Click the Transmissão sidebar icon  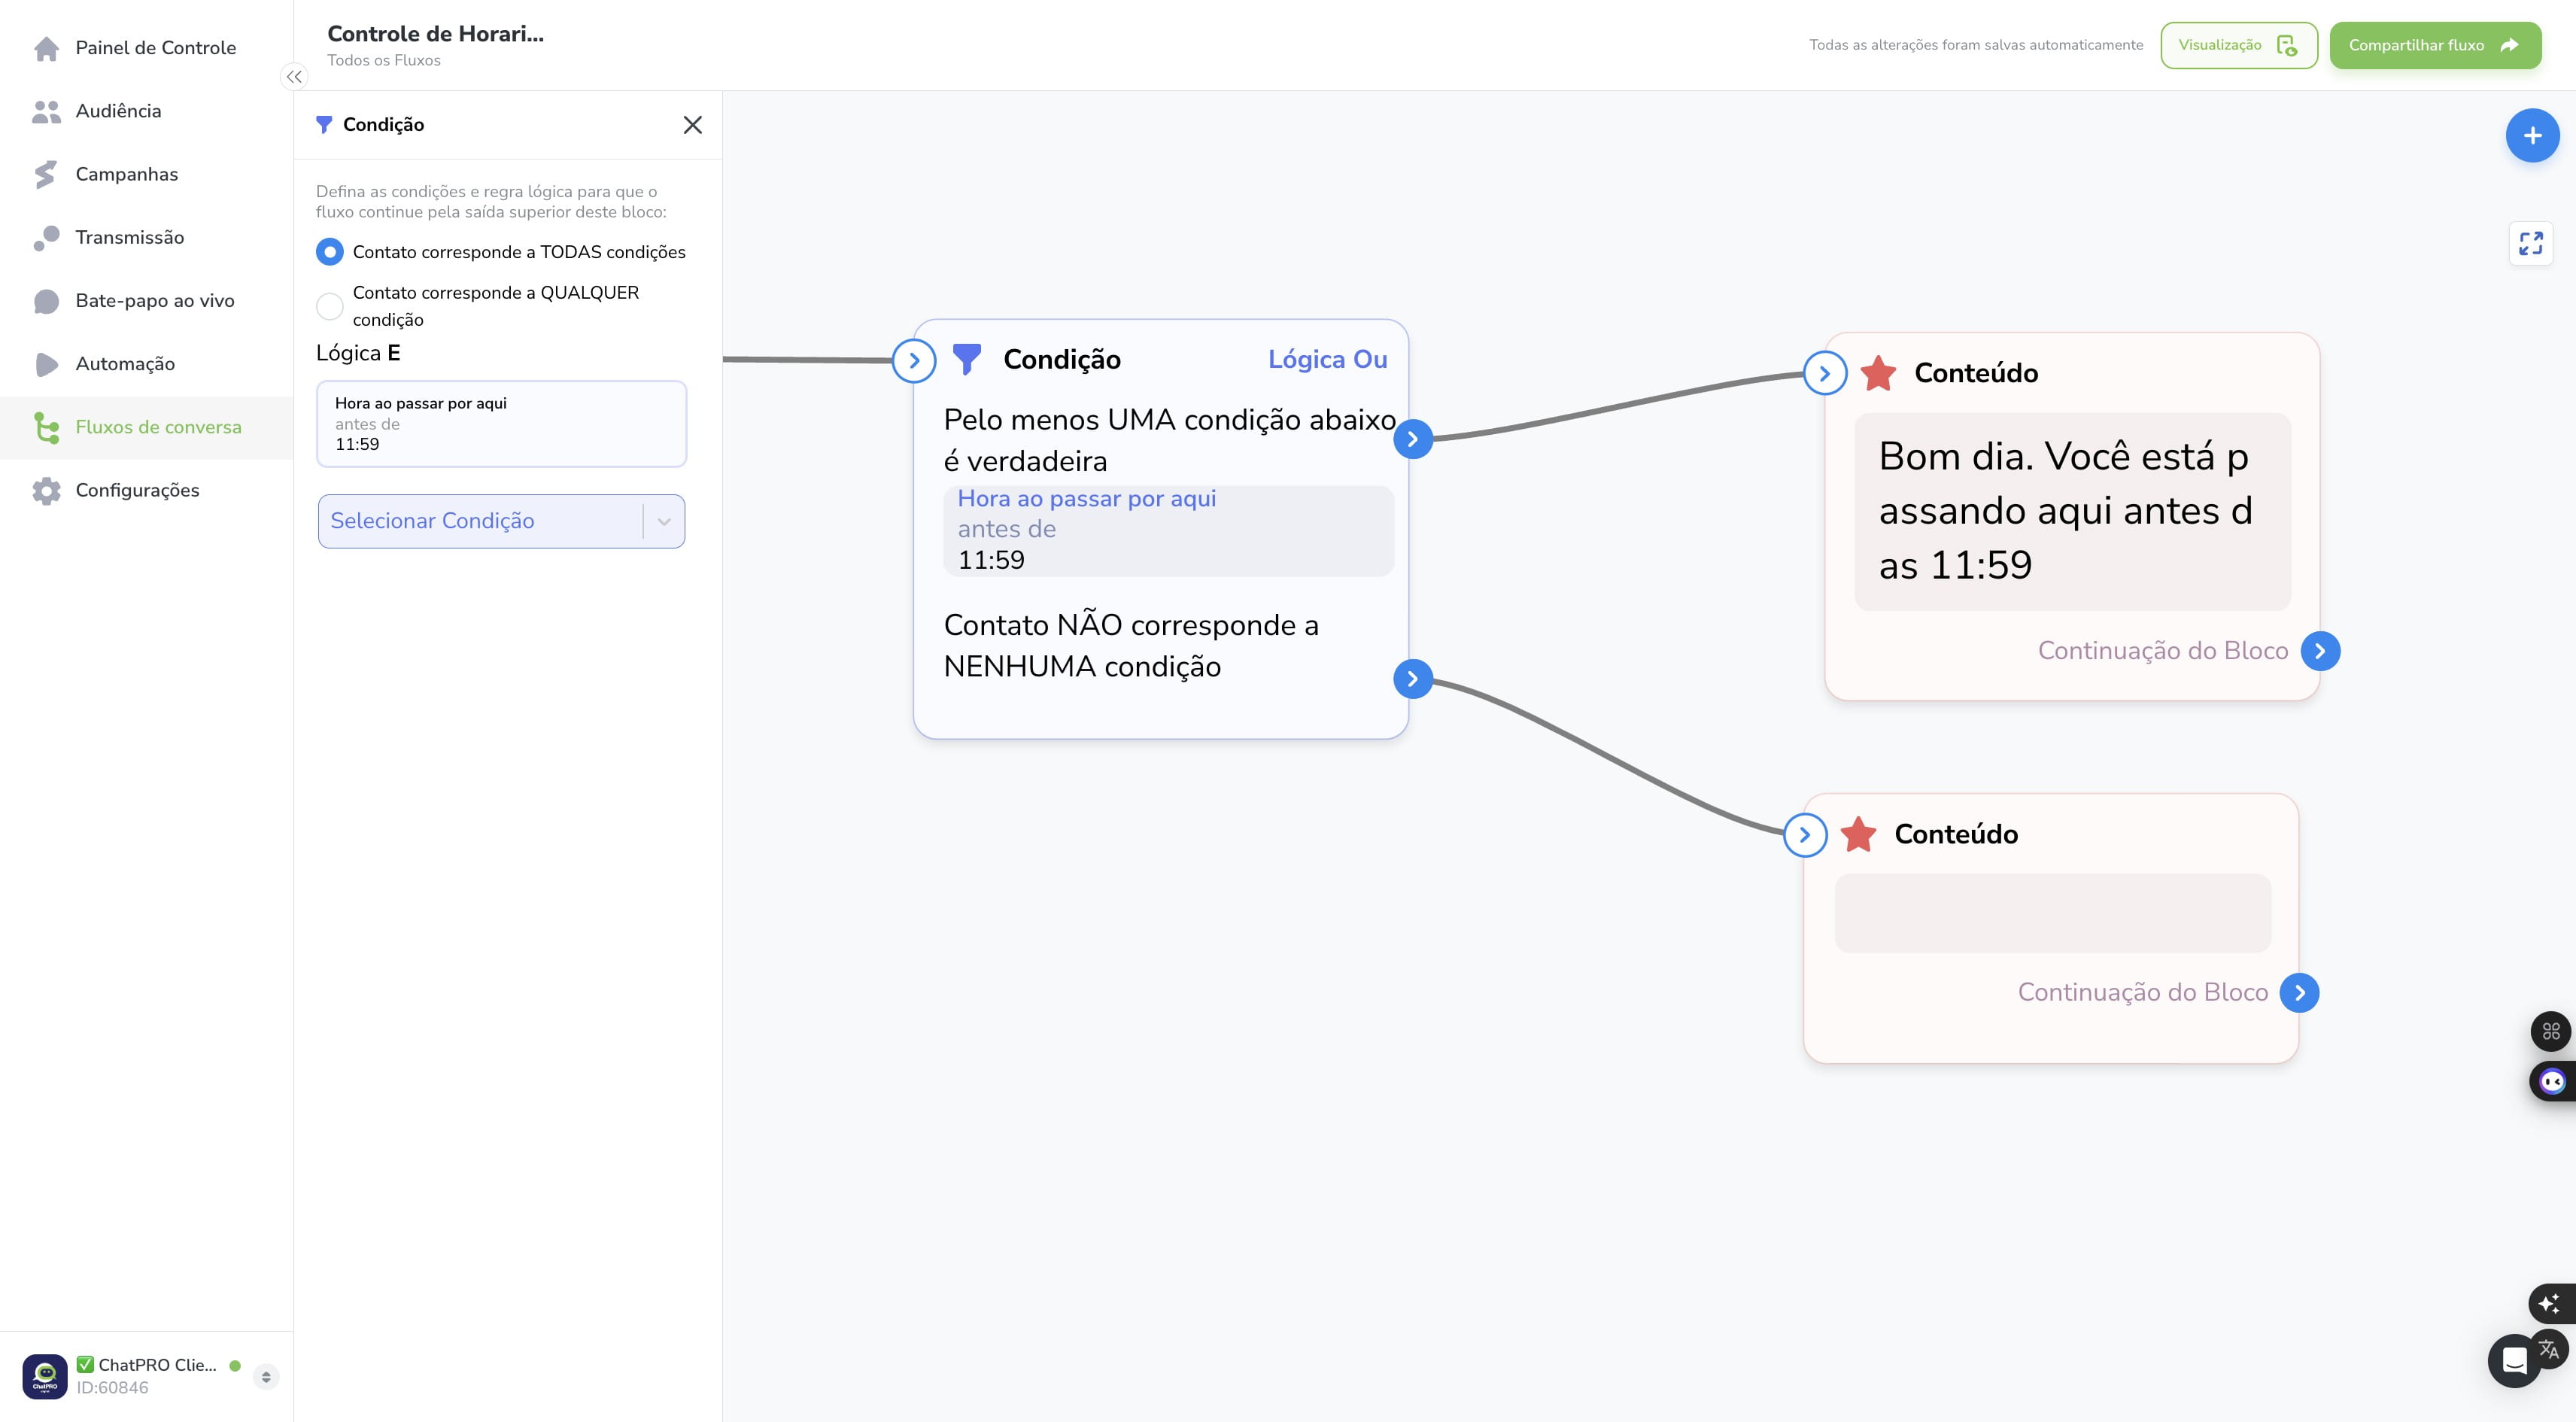coord(46,238)
